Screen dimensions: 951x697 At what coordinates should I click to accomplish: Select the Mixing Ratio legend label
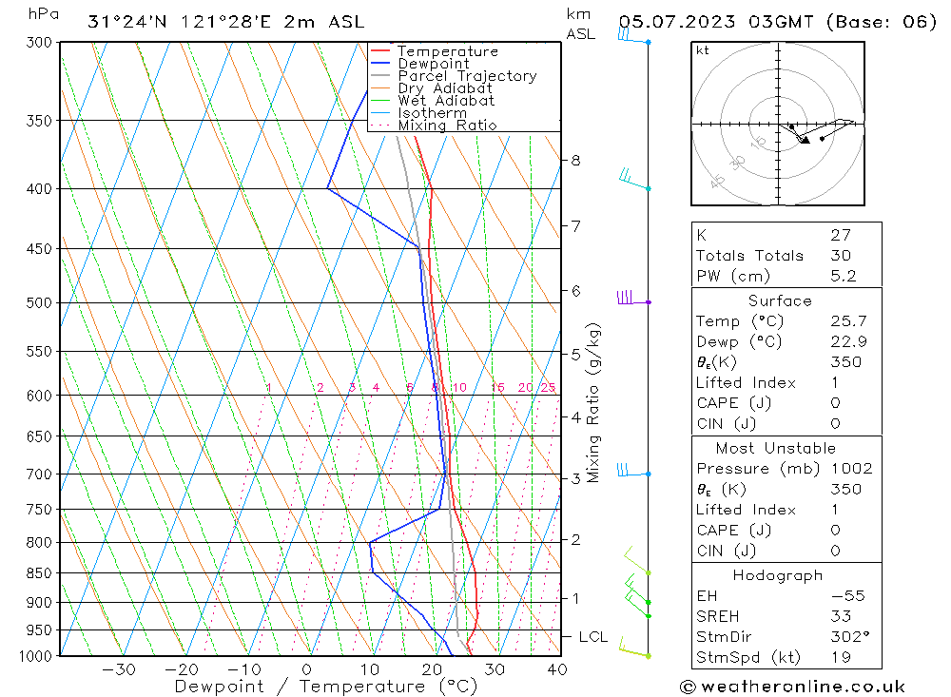pos(447,126)
